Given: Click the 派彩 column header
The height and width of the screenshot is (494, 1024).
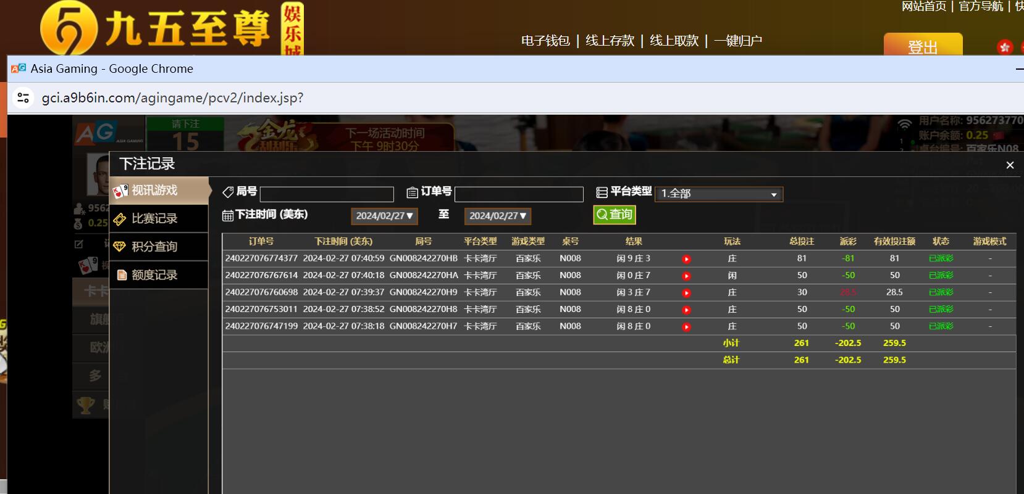Looking at the screenshot, I should click(848, 242).
